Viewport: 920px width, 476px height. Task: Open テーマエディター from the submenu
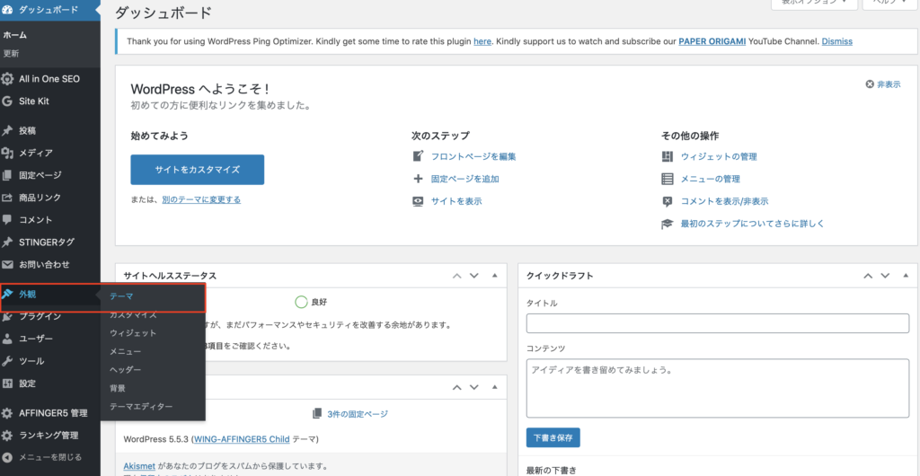point(140,407)
